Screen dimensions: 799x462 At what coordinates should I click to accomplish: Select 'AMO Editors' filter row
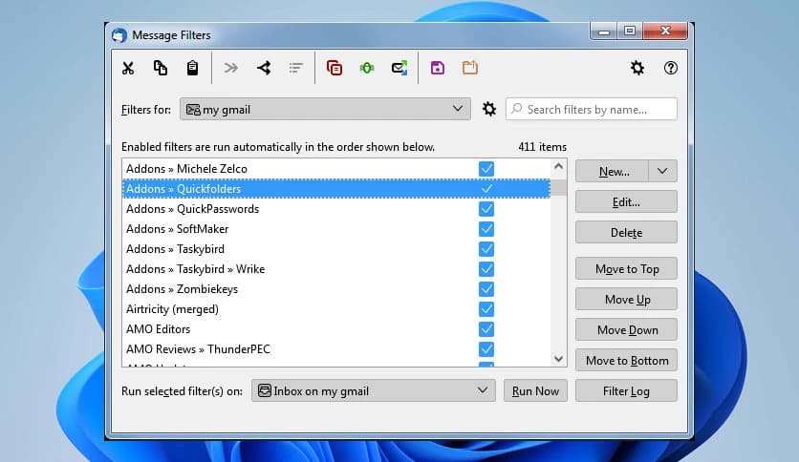click(336, 329)
